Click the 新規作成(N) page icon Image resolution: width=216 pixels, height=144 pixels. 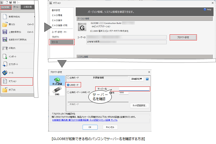point(5,17)
